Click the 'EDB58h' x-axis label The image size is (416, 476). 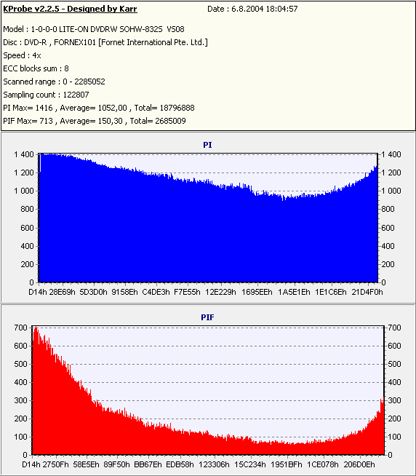180,464
